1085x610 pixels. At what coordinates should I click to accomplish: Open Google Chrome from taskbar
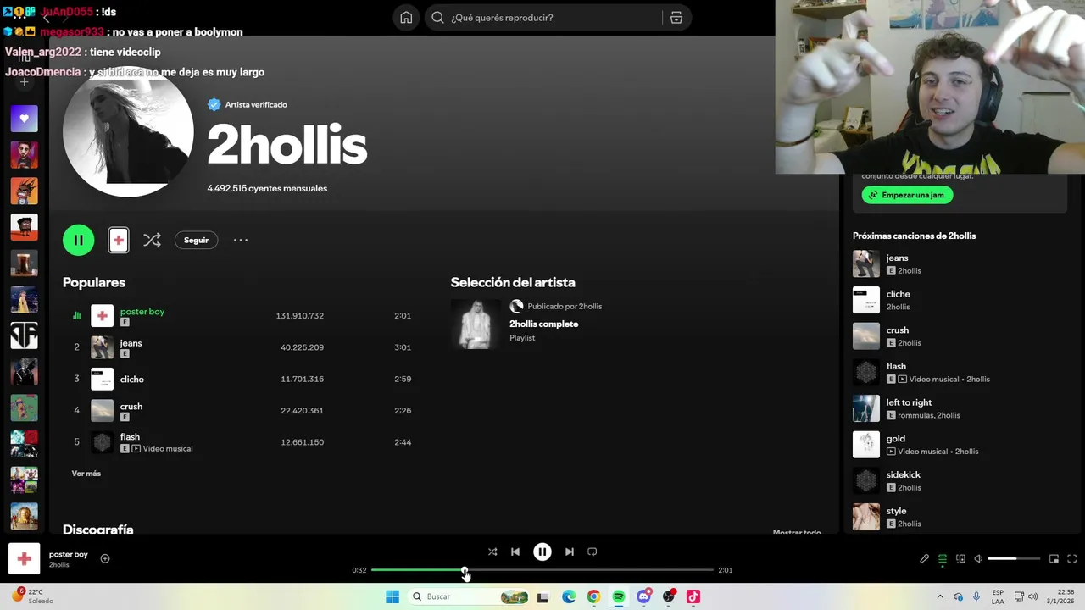click(593, 596)
